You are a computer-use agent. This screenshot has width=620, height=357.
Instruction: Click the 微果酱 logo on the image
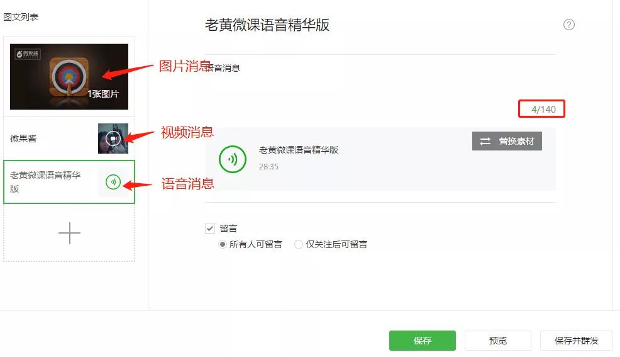click(x=27, y=54)
